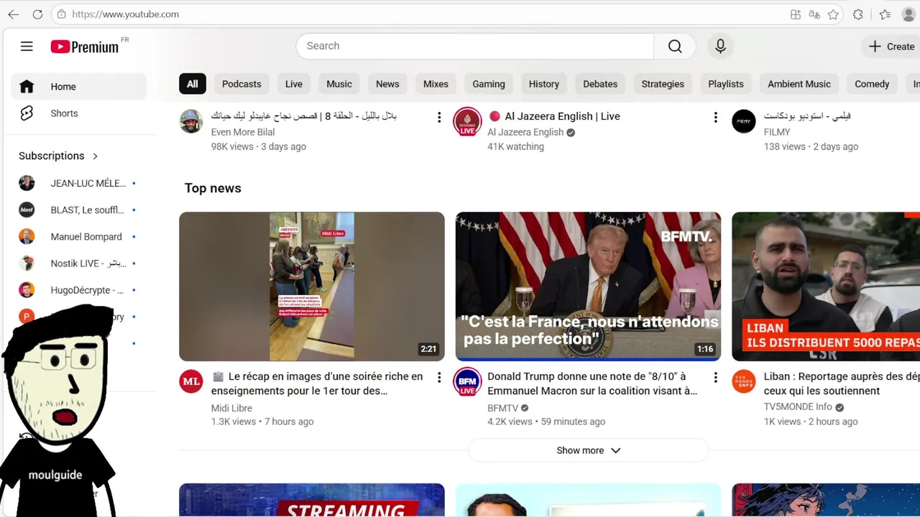Click Midi Libre ML channel avatar
This screenshot has width=920, height=517.
191,381
